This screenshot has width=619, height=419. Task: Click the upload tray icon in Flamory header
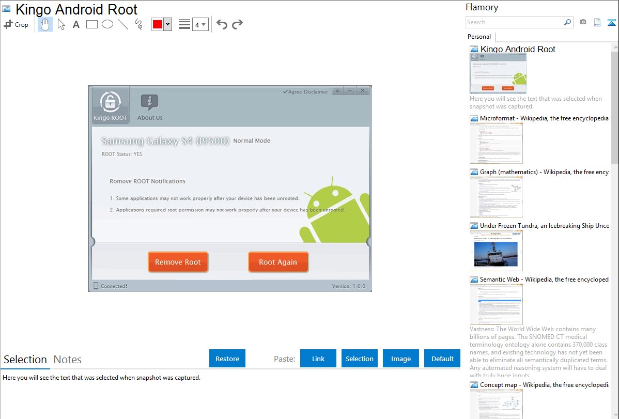[x=611, y=22]
